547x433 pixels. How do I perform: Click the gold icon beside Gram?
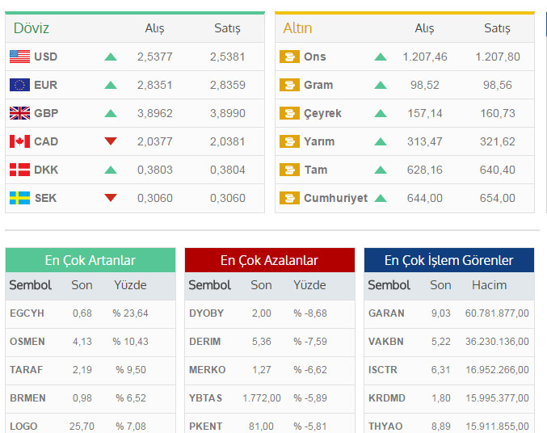coord(289,85)
